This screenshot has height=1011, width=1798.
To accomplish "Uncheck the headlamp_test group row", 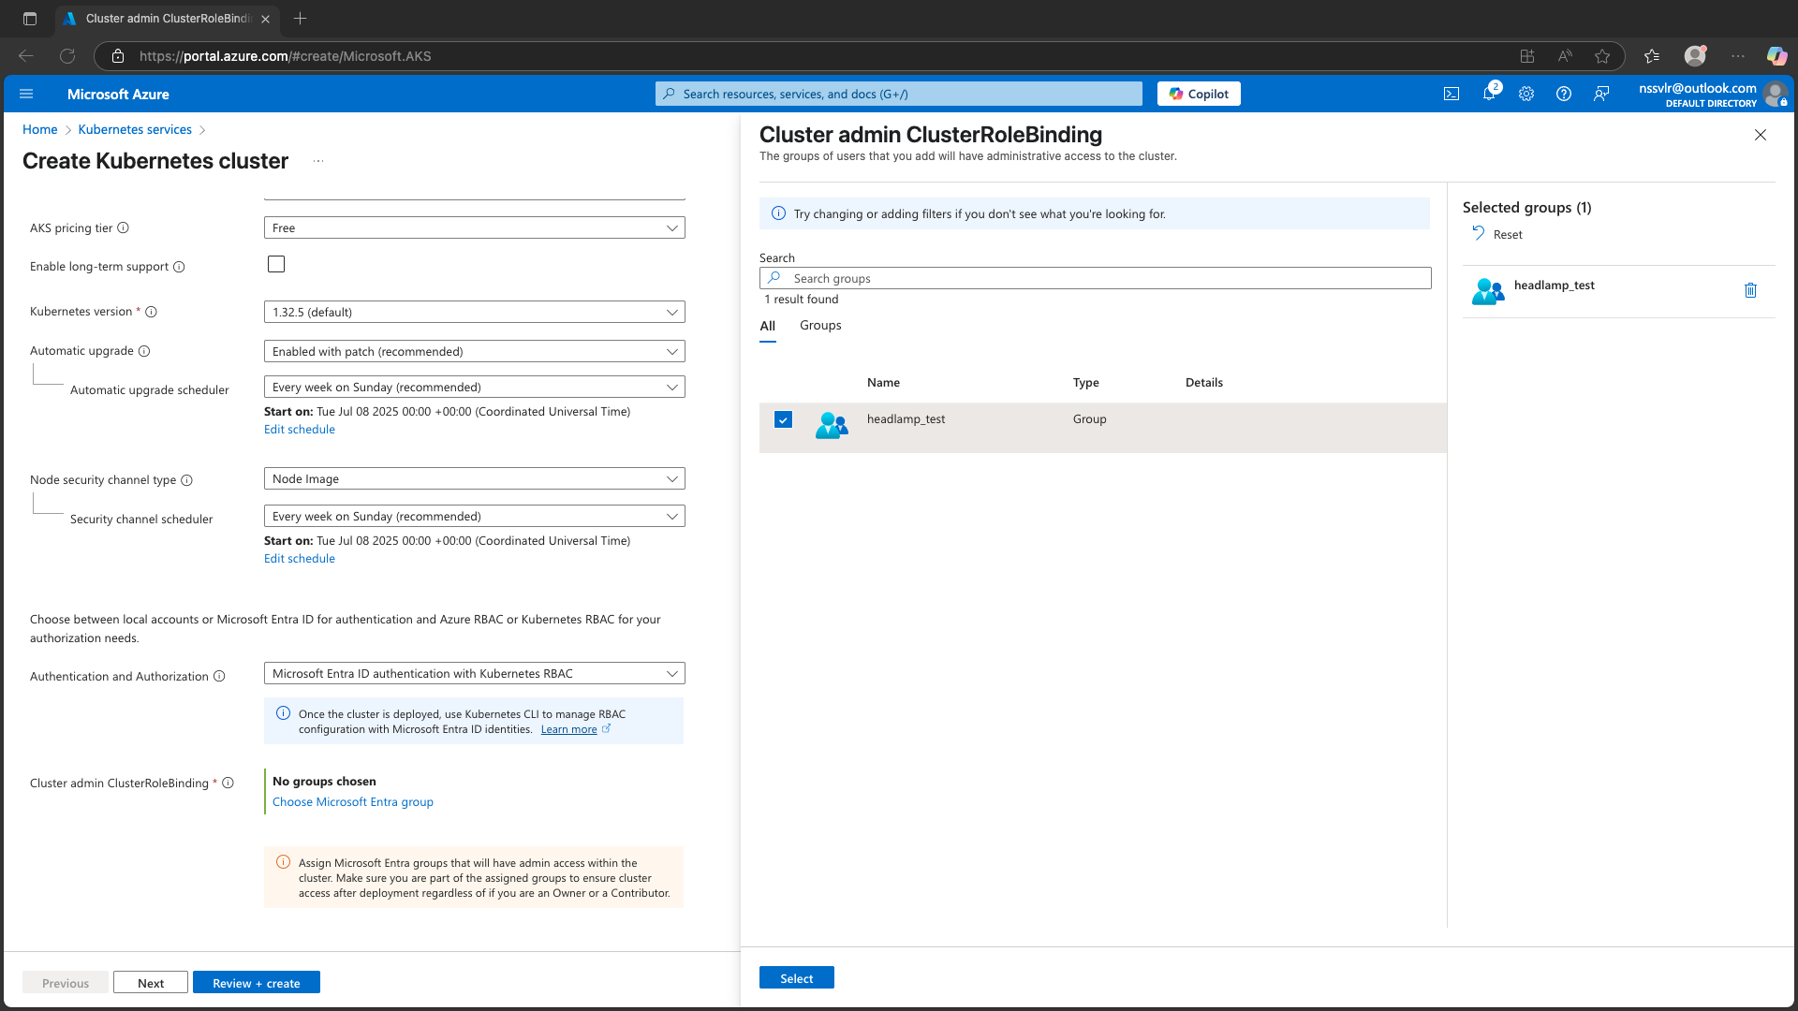I will coord(782,420).
